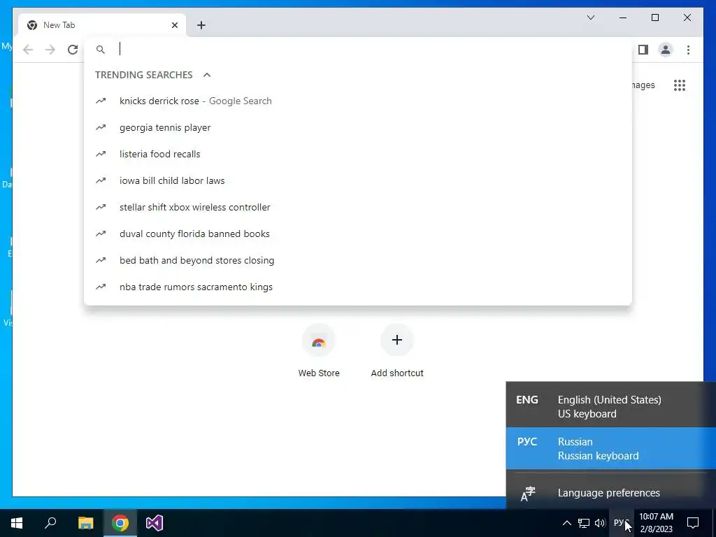
Task: Open Chrome's three-dot menu
Action: point(688,50)
